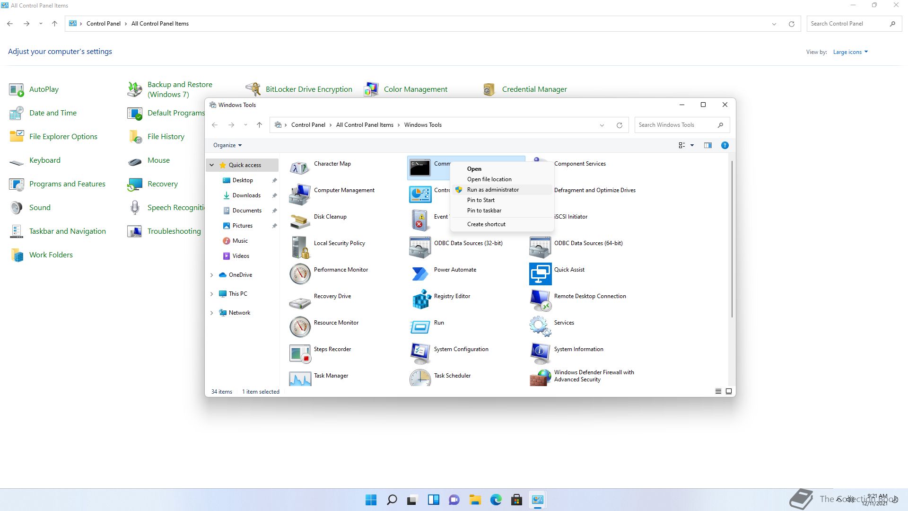908x511 pixels.
Task: Open Remote Desktop Connection icon
Action: pos(540,300)
